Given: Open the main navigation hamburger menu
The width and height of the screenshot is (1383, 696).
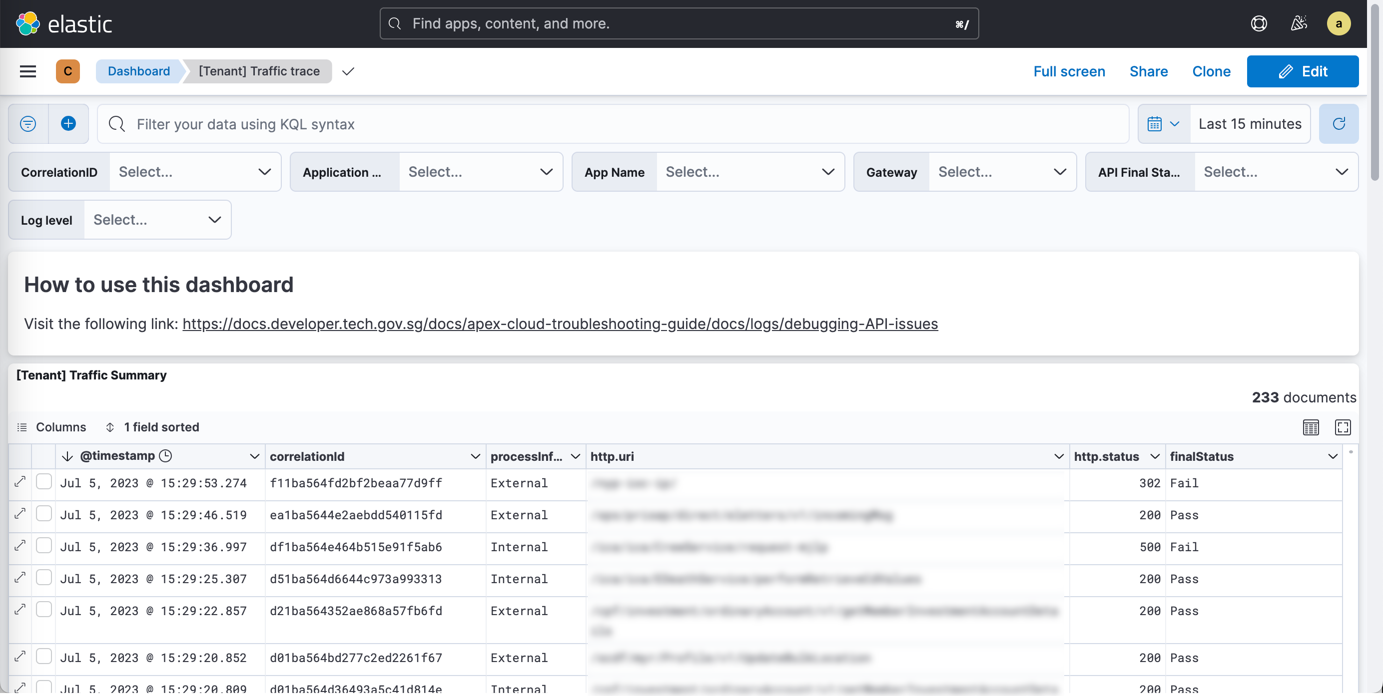Looking at the screenshot, I should point(27,71).
